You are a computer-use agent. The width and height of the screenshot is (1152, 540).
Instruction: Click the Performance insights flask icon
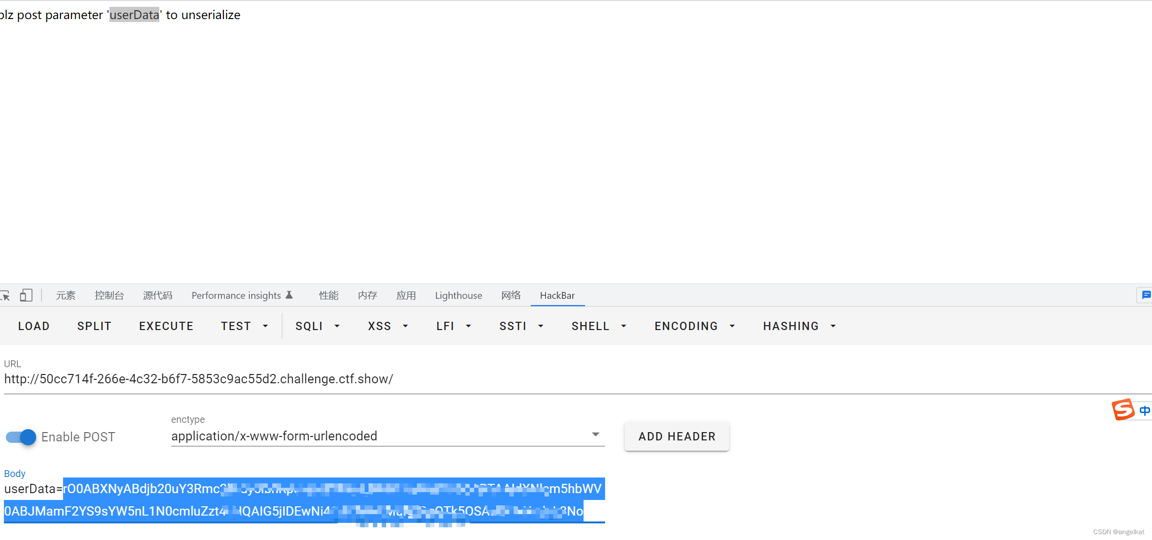coord(289,295)
